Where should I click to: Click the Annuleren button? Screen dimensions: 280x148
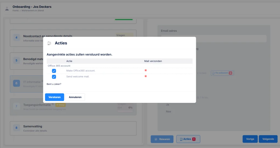75,97
